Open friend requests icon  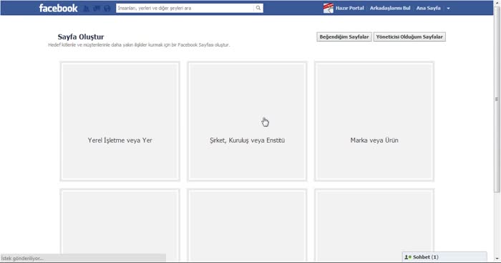click(87, 9)
